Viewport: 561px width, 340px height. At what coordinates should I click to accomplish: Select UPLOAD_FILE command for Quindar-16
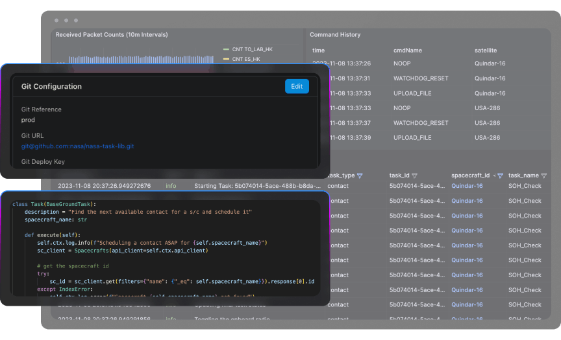click(x=412, y=93)
